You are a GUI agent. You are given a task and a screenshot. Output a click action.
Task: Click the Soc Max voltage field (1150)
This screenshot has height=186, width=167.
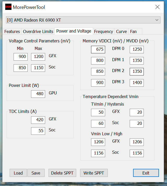pyautogui.click(x=38, y=68)
